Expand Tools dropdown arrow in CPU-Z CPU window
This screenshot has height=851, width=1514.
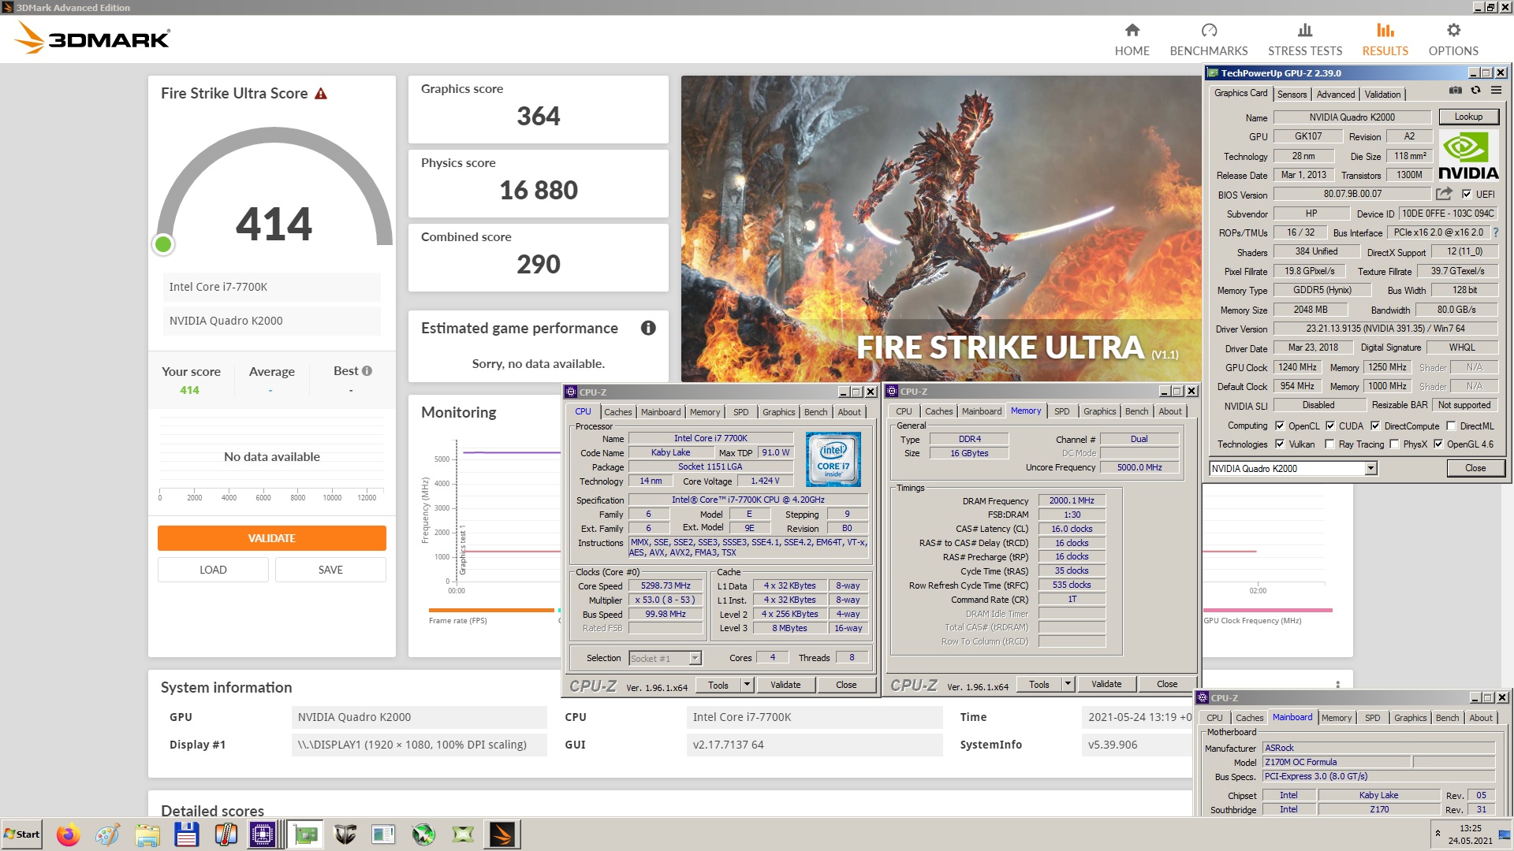point(747,685)
